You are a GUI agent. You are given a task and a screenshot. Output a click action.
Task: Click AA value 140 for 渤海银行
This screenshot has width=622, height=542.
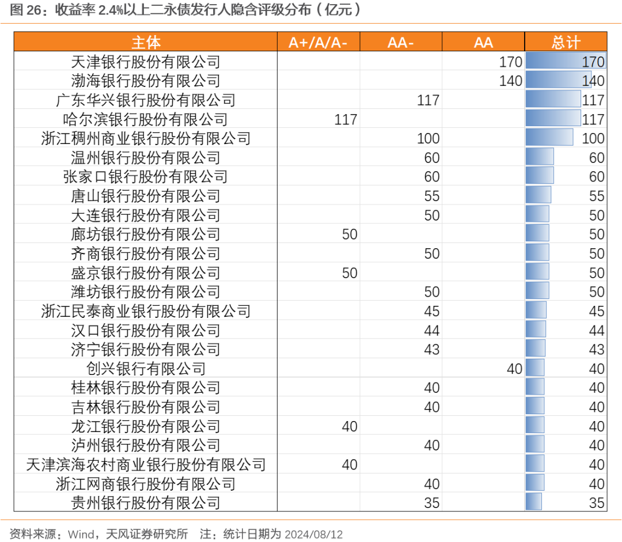[x=510, y=81]
